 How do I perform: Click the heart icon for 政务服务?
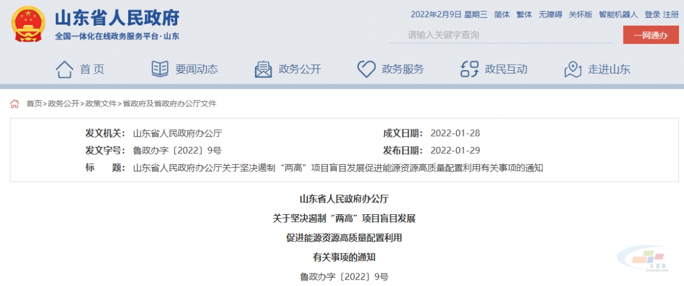click(x=366, y=70)
